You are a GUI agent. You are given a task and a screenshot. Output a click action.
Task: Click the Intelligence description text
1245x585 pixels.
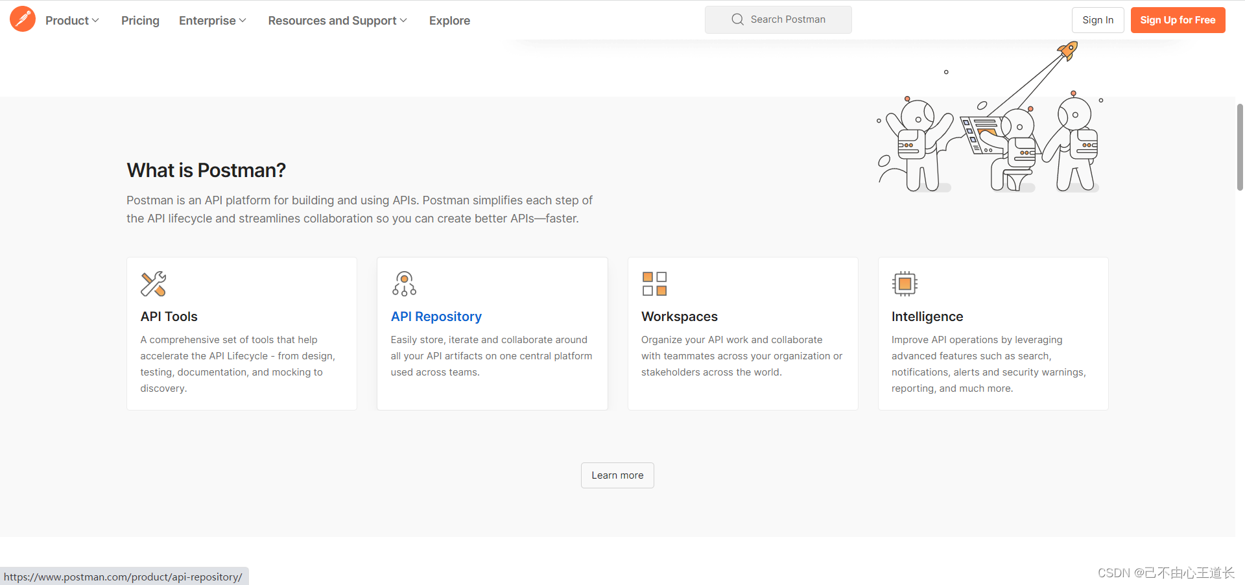click(x=989, y=364)
